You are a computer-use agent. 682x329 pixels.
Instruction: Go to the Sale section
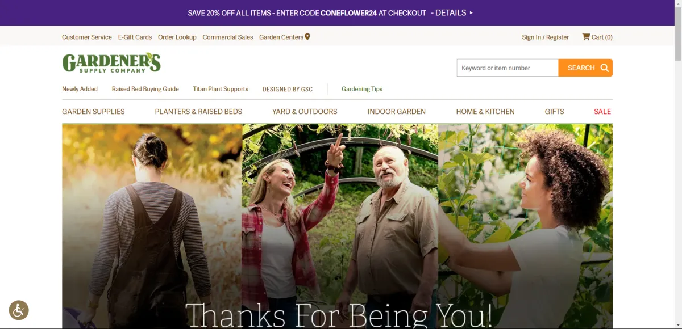[602, 112]
